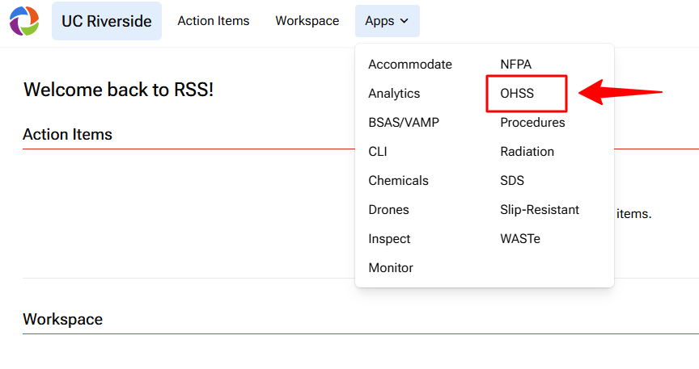This screenshot has height=369, width=699.
Task: Open the Workspace navigation link
Action: click(307, 21)
